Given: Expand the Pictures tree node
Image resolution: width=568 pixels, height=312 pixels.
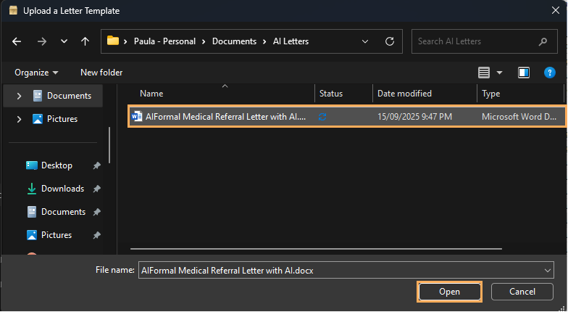Looking at the screenshot, I should point(19,119).
